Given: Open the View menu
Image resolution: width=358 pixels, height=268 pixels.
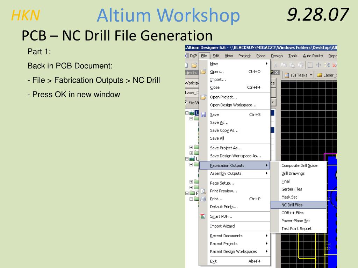Looking at the screenshot, I should tap(229, 56).
